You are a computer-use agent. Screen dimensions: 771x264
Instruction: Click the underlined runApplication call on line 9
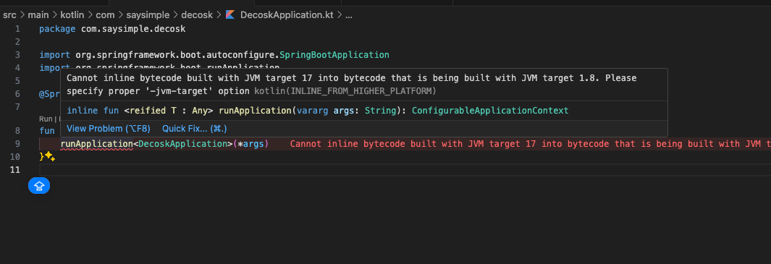click(x=97, y=144)
